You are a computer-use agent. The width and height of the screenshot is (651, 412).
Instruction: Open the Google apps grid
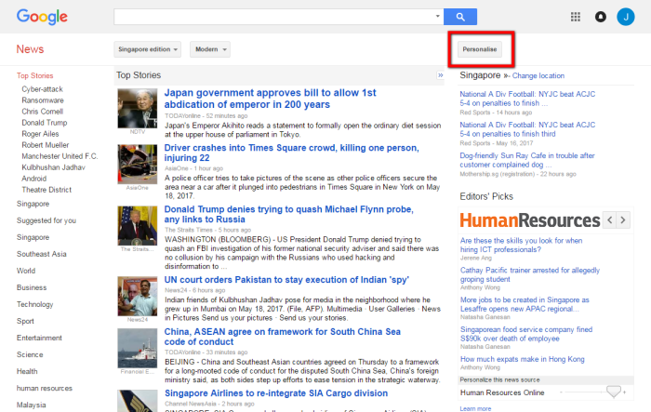[576, 17]
